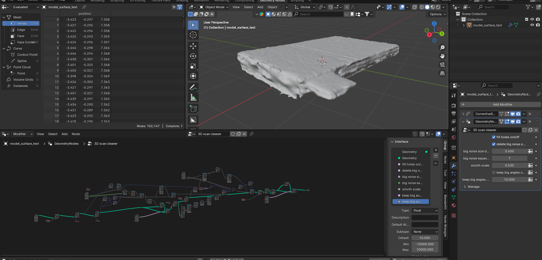Click the zoom view magnifier icon

pyautogui.click(x=442, y=48)
